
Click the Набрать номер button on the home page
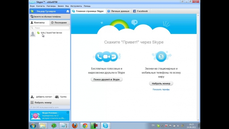click(161, 84)
